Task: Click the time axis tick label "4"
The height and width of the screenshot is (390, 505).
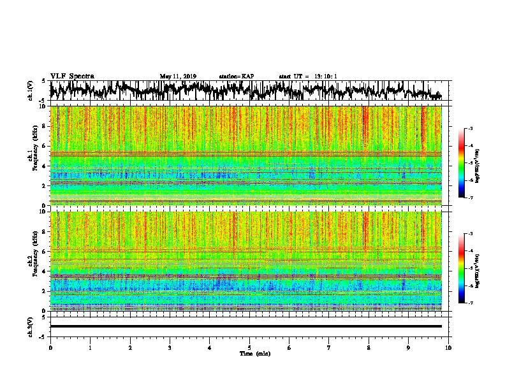Action: pyautogui.click(x=210, y=348)
